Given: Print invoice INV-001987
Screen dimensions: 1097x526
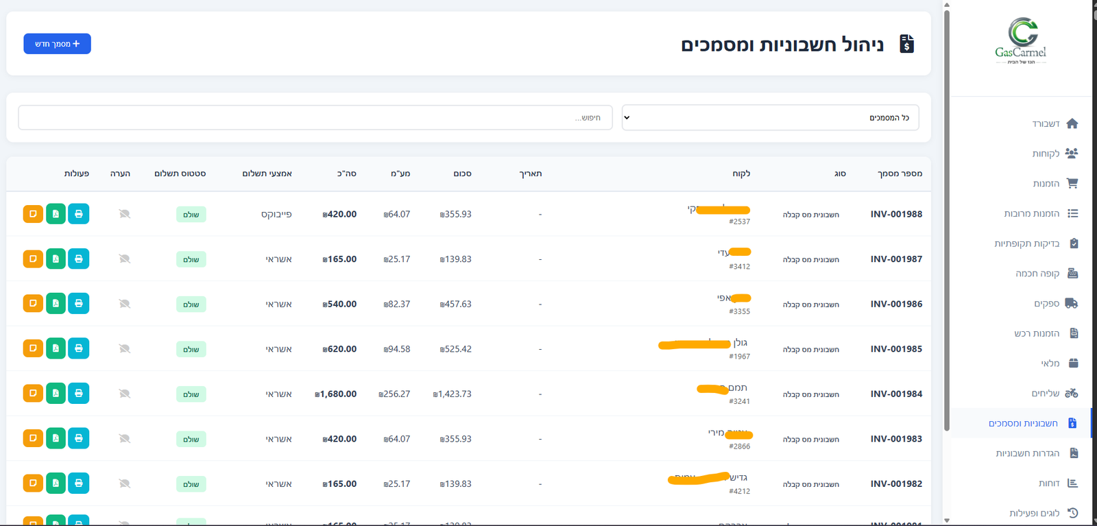Looking at the screenshot, I should pos(79,259).
